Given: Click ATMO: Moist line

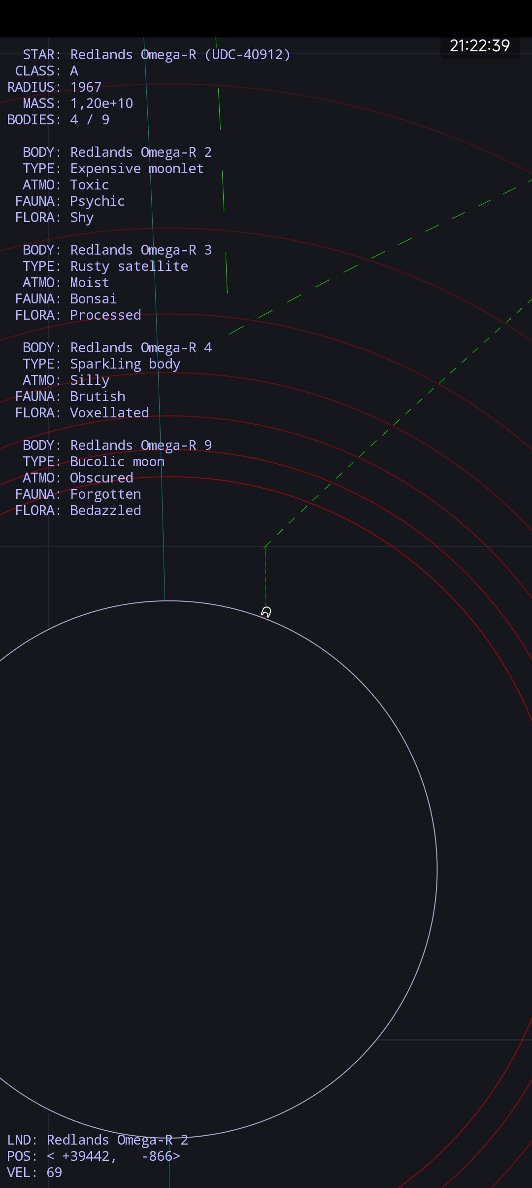Looking at the screenshot, I should click(x=66, y=282).
